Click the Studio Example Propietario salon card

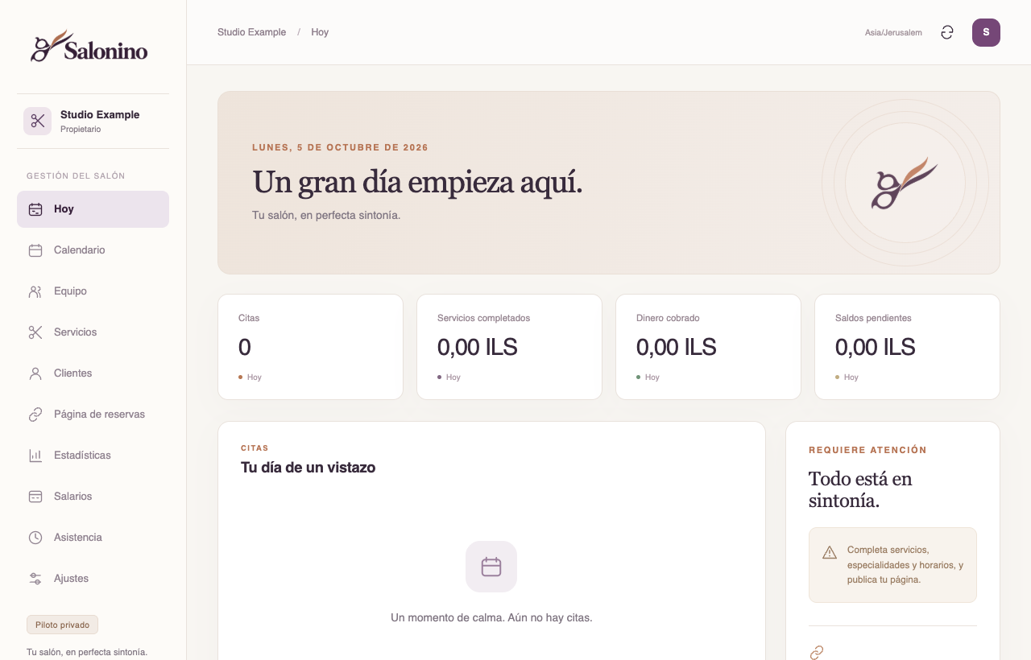coord(93,122)
